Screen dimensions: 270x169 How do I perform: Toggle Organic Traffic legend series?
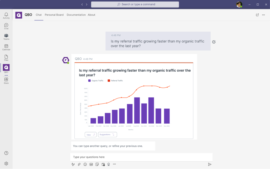[x=96, y=81]
